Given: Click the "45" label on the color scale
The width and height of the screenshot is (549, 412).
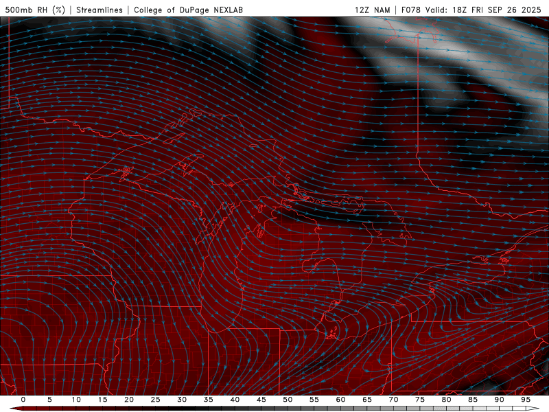Looking at the screenshot, I should (x=261, y=400).
